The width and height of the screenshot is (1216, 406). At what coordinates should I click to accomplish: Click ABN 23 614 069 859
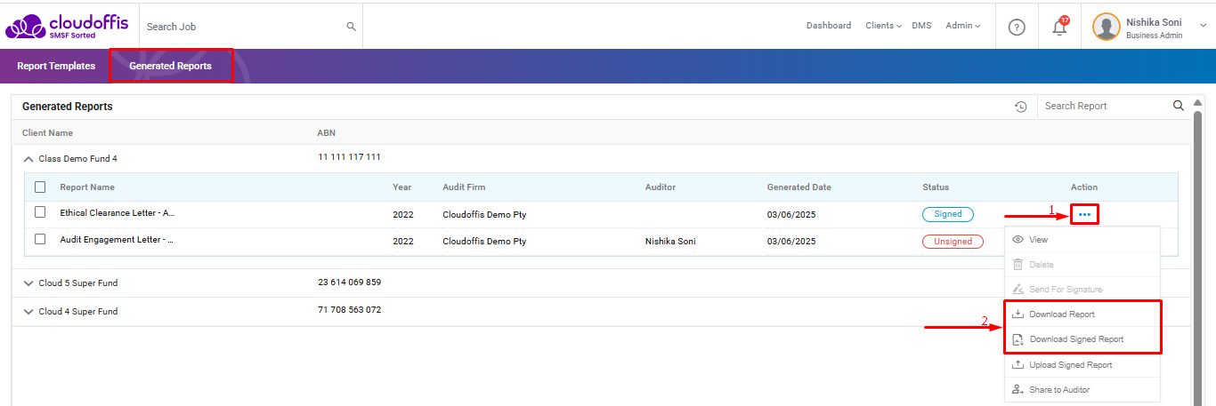(x=349, y=283)
